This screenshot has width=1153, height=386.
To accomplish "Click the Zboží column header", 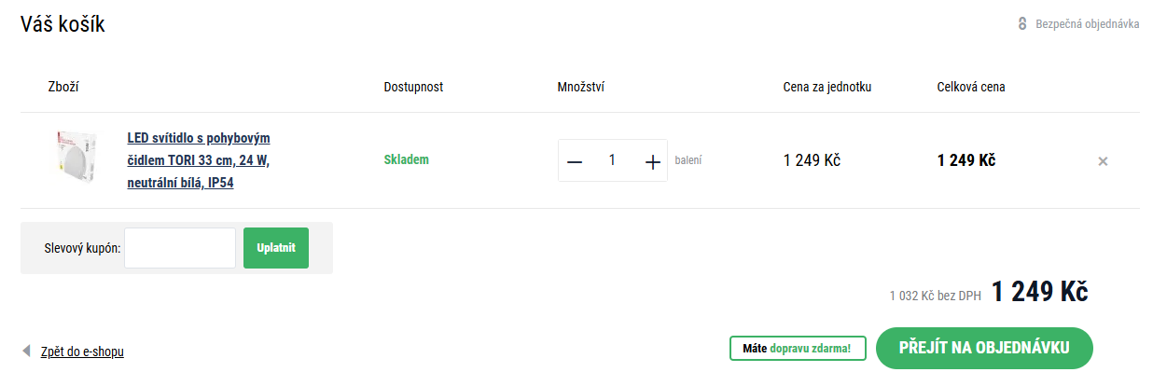I will pyautogui.click(x=63, y=87).
